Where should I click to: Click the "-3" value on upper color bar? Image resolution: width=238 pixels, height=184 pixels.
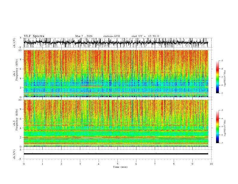221,60
